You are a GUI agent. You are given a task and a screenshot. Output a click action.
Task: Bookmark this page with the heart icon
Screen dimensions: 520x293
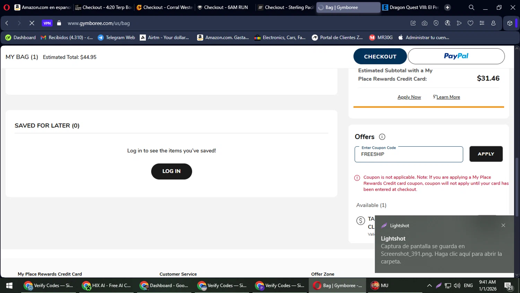point(470,23)
